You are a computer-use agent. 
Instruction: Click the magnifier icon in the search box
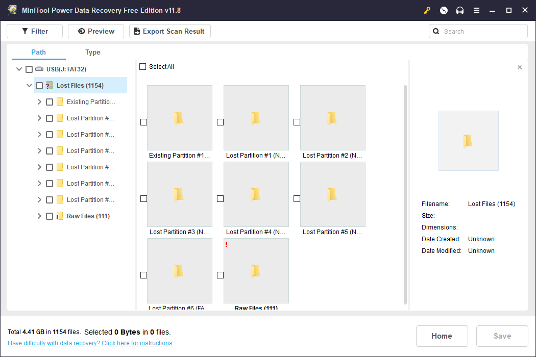tap(436, 32)
